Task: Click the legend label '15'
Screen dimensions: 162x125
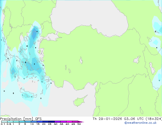Action: coord(38,124)
